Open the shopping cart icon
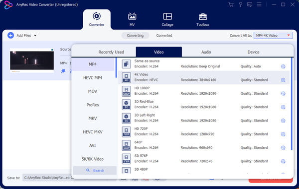The height and width of the screenshot is (189, 299). [231, 4]
